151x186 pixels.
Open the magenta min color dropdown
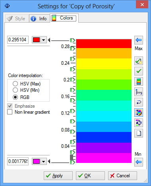44,161
